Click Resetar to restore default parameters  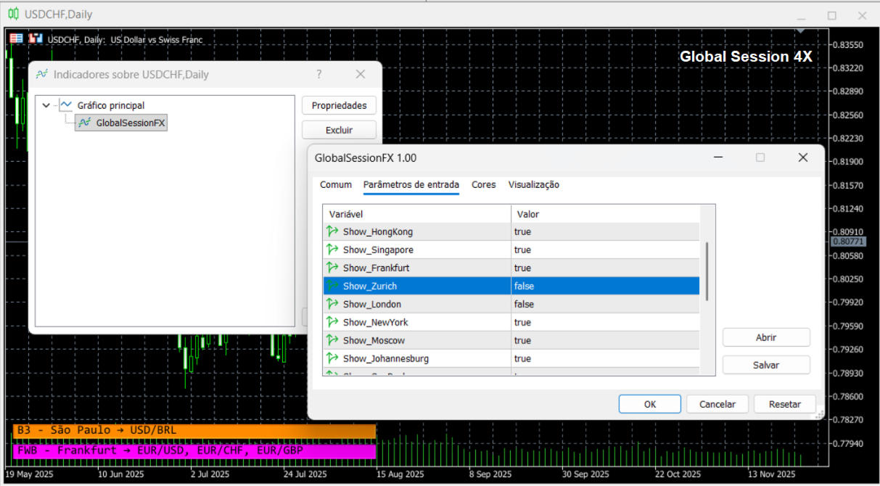[784, 404]
